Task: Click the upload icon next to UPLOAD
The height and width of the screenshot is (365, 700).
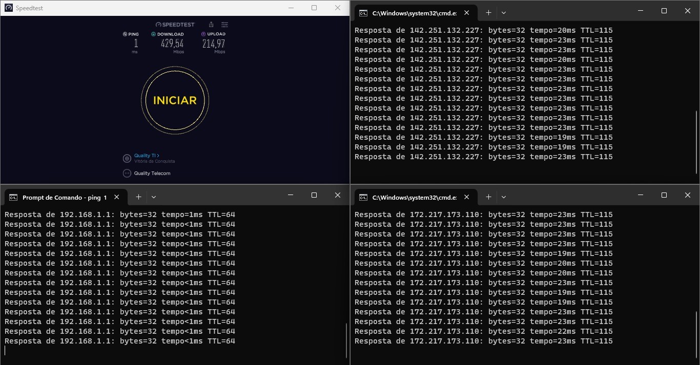Action: pyautogui.click(x=203, y=34)
